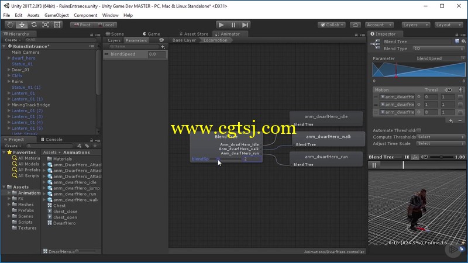Open the Cloud services icon
The image size is (468, 263).
[x=355, y=25]
